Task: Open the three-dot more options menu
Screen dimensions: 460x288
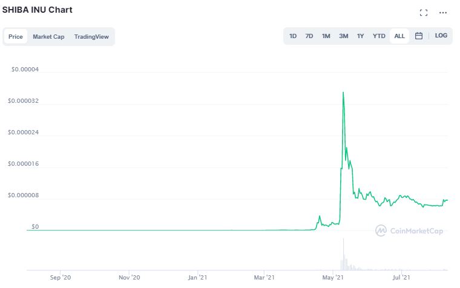Action: tap(443, 13)
